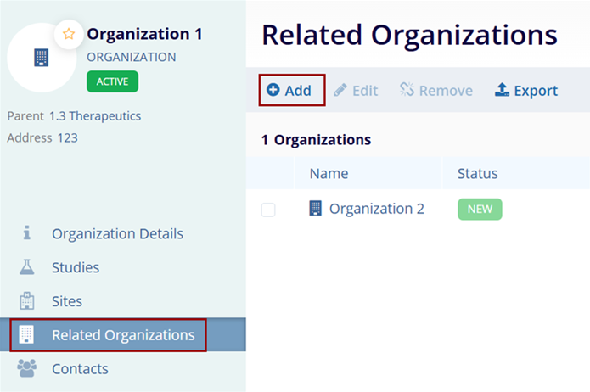
Task: Select the Organization 2 row checkbox
Action: point(268,210)
